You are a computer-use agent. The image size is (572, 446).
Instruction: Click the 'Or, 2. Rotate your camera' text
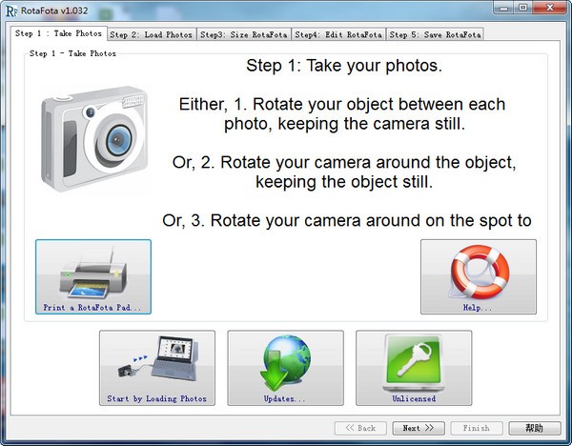tap(344, 172)
